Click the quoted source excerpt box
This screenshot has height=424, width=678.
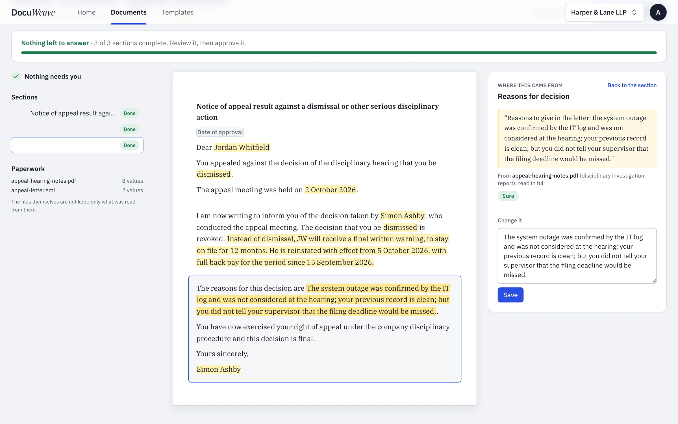[x=577, y=139]
